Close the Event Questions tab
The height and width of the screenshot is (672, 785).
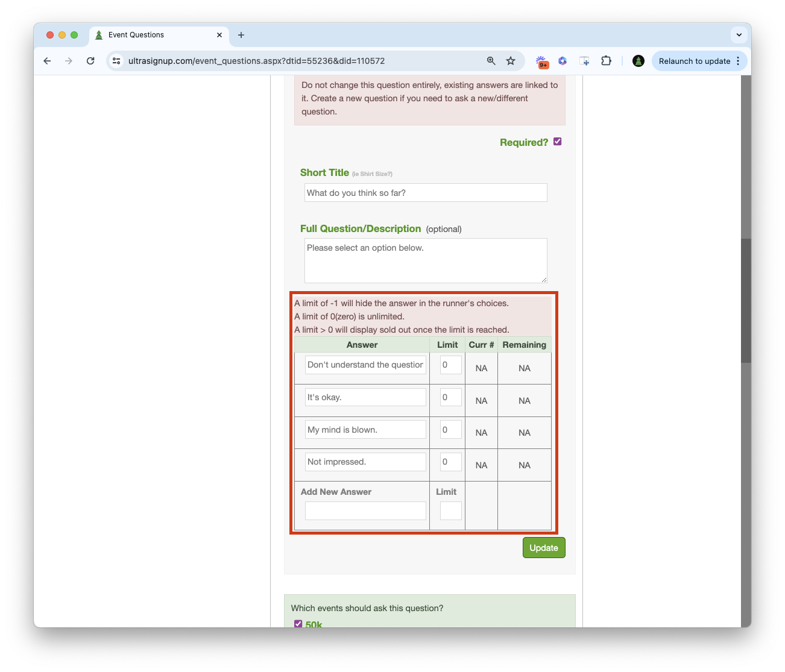point(219,35)
